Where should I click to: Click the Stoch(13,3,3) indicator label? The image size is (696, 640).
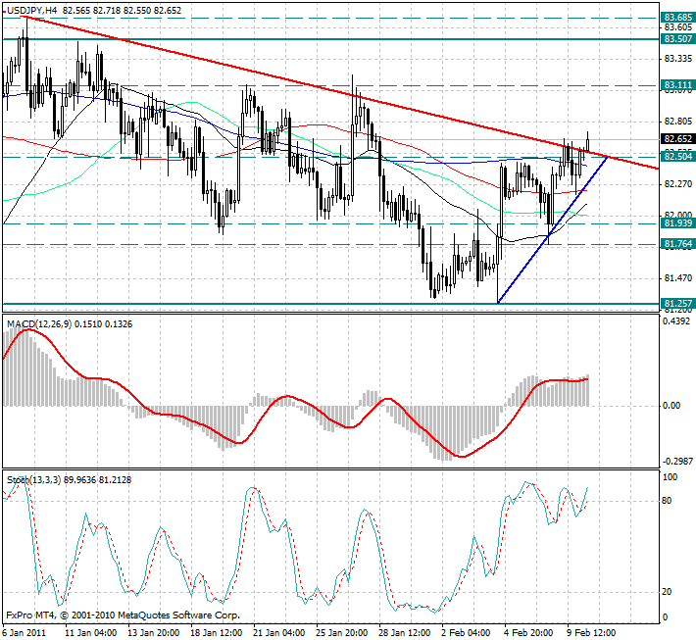click(x=37, y=479)
